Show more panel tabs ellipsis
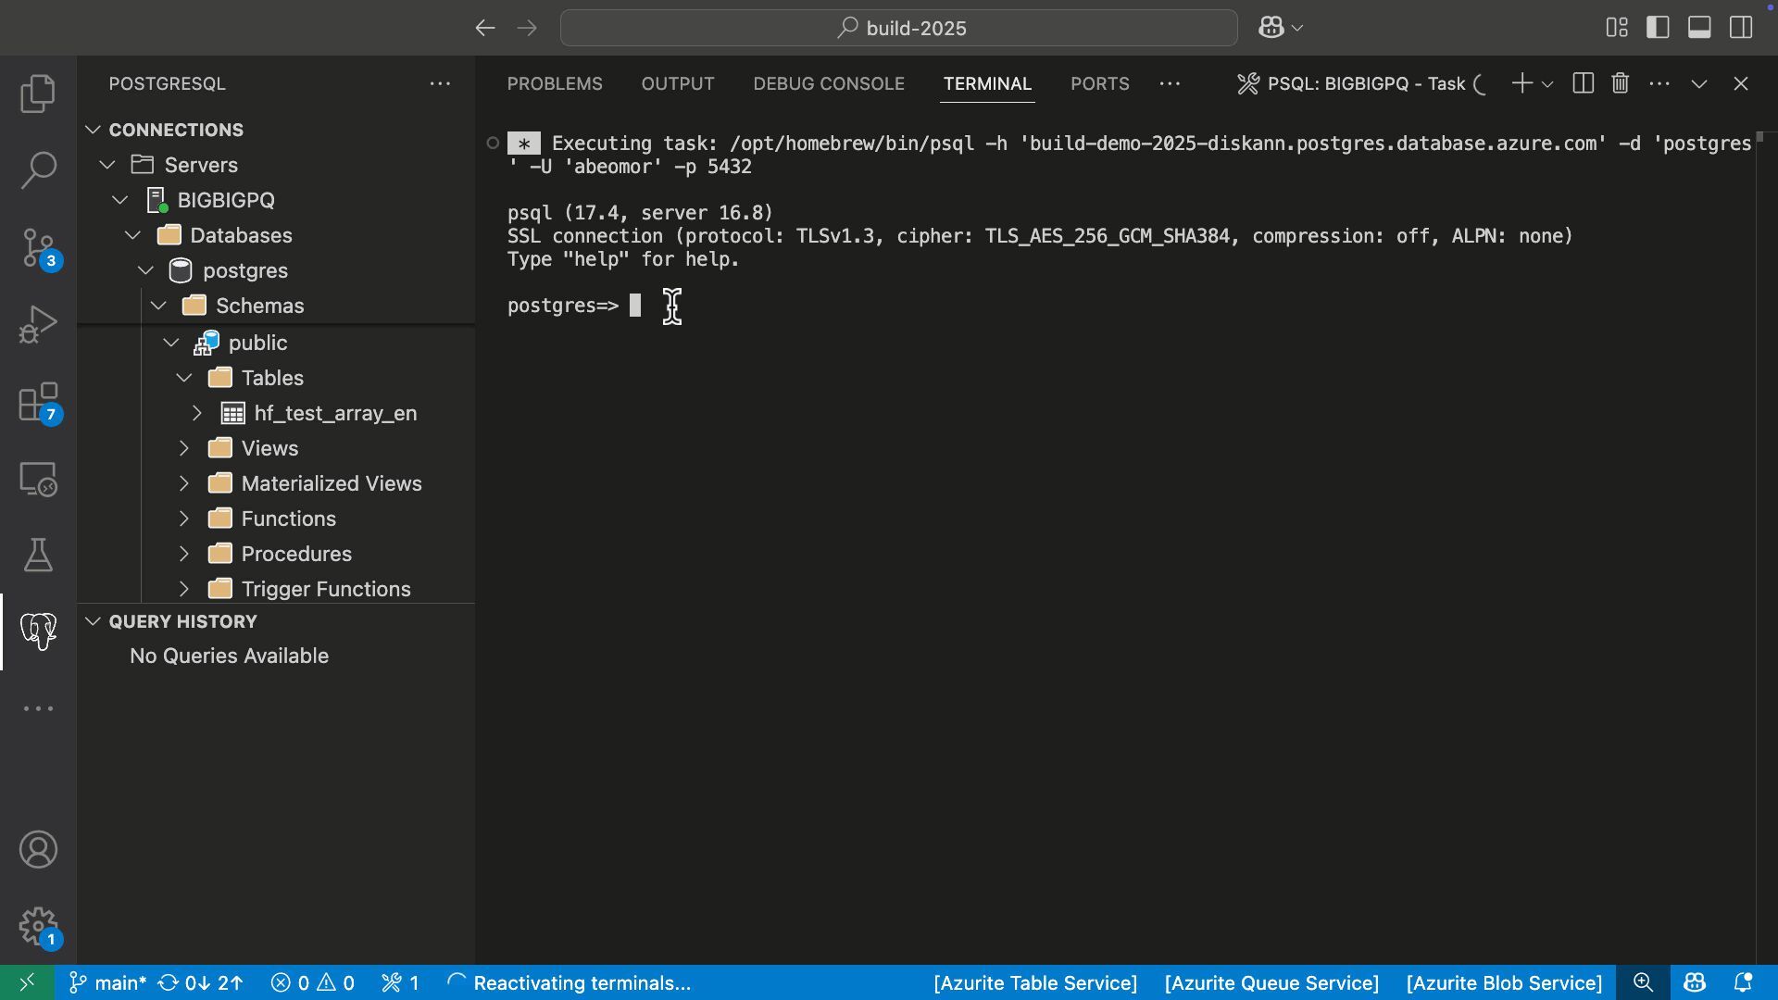Viewport: 1778px width, 1000px height. click(1170, 83)
